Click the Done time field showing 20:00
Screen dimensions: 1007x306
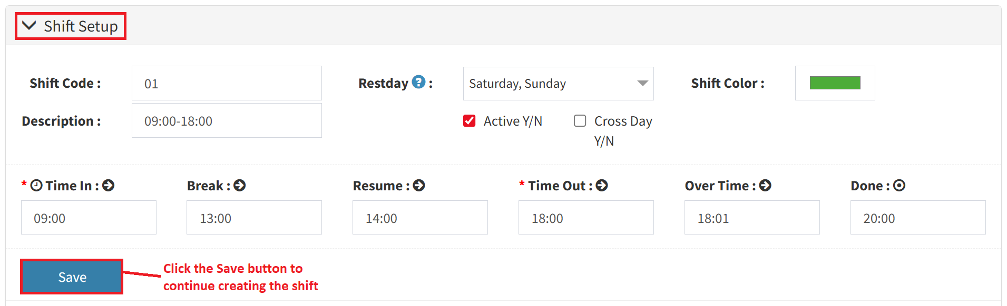tap(917, 218)
